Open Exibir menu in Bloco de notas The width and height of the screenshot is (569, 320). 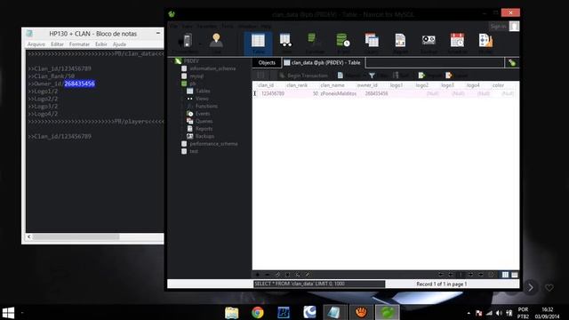100,44
